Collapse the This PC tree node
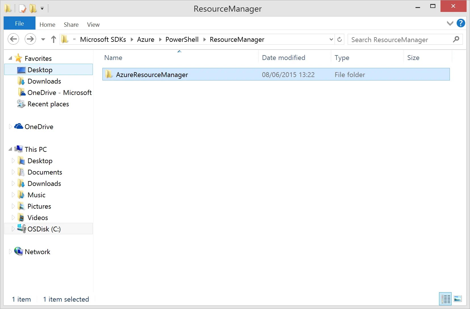The width and height of the screenshot is (470, 309). pos(10,149)
